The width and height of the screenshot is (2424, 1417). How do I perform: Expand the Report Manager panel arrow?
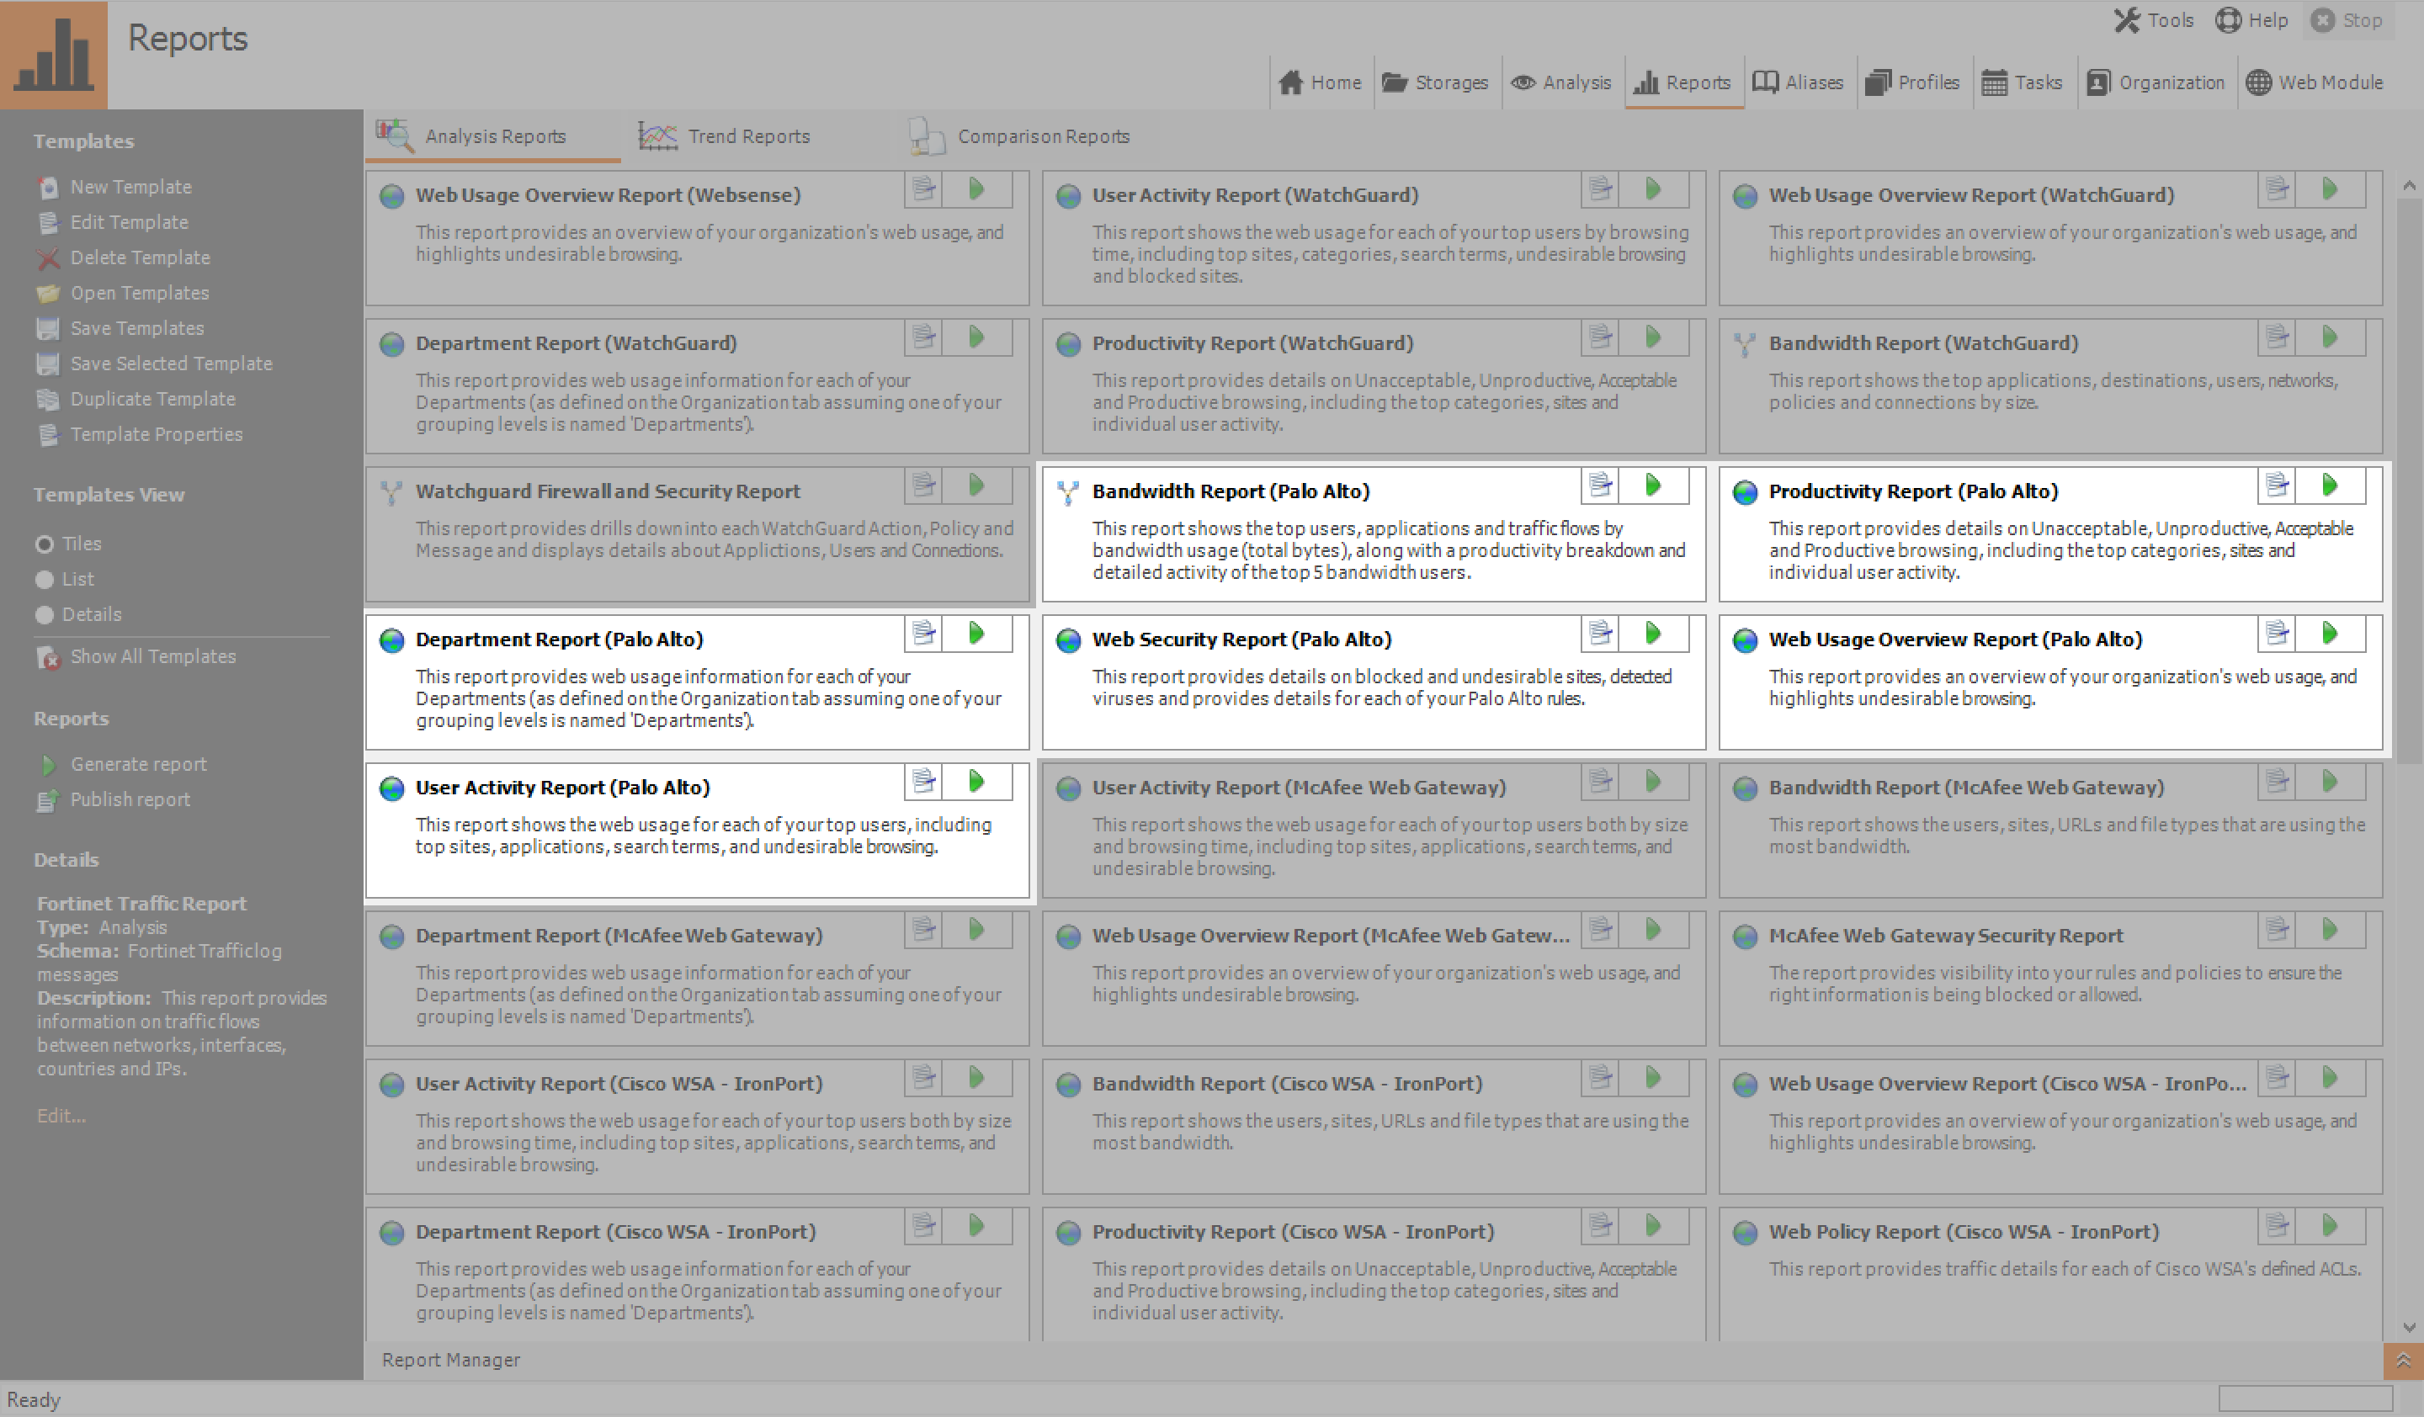[2402, 1361]
